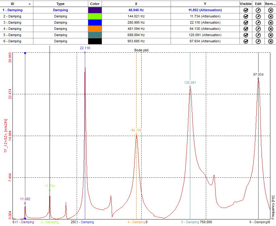Click the black swatch of marker 6
The height and width of the screenshot is (226, 276).
point(95,41)
